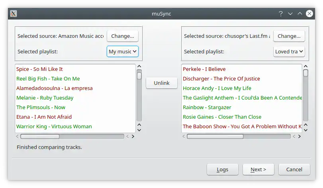Cancel the sync wizard
The image size is (323, 188).
pos(294,169)
